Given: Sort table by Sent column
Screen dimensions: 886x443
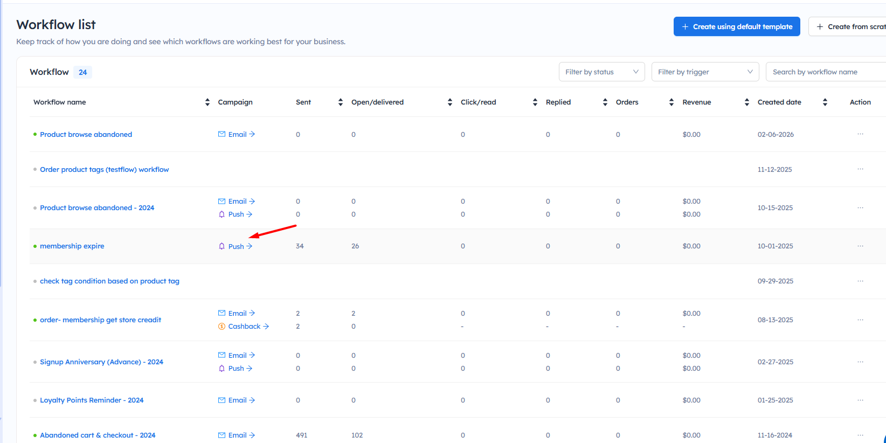Looking at the screenshot, I should (x=340, y=102).
